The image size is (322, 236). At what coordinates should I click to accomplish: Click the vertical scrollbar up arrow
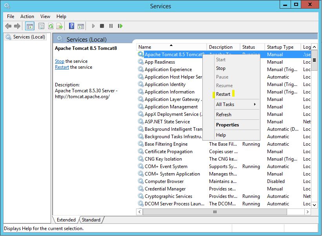314,47
